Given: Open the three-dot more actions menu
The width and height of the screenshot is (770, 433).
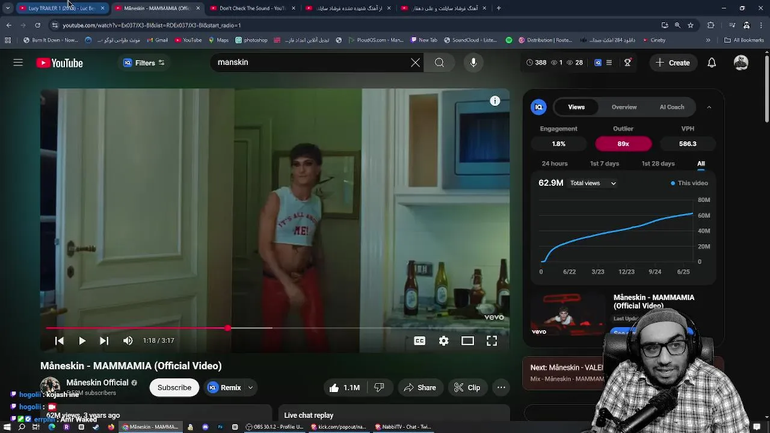Looking at the screenshot, I should click(501, 387).
